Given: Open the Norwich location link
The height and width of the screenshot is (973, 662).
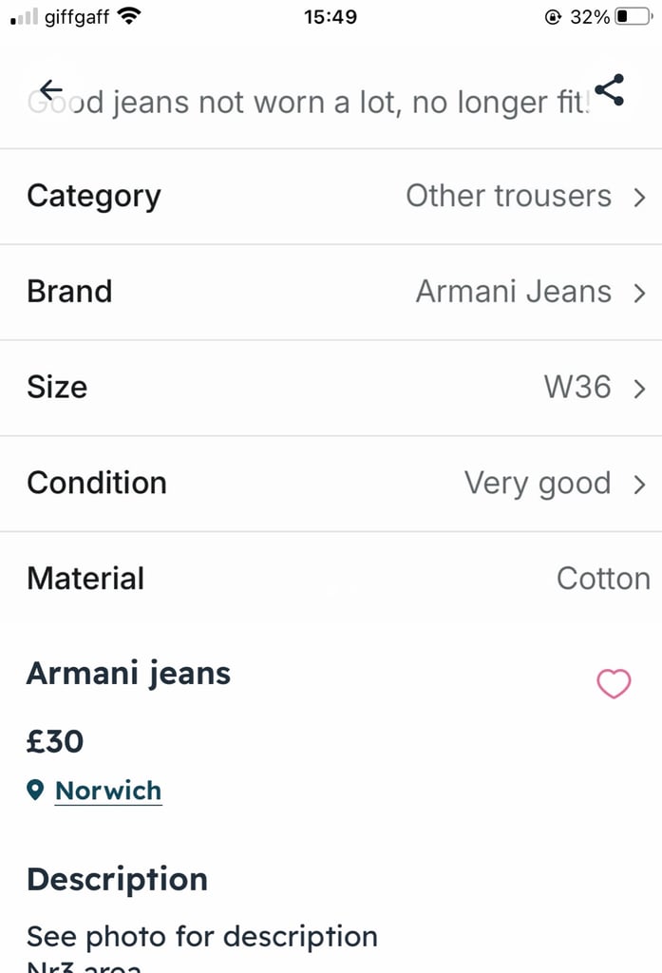Looking at the screenshot, I should (x=108, y=791).
